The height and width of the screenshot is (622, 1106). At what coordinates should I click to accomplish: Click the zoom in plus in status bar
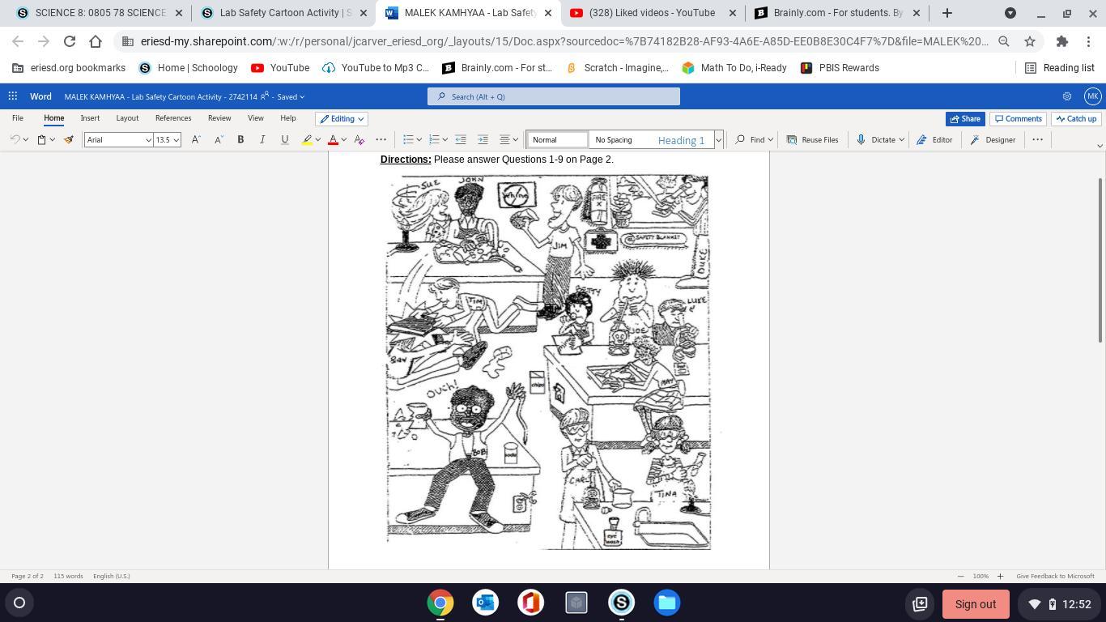(1000, 577)
